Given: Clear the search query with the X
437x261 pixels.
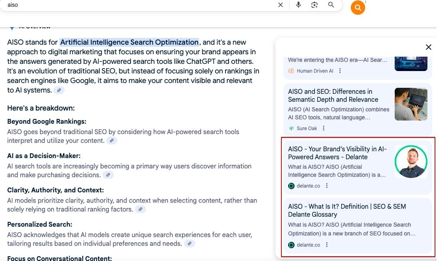Looking at the screenshot, I should point(281,5).
